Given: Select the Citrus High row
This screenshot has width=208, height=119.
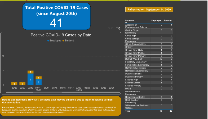Looking at the screenshot, I should click(x=149, y=36).
